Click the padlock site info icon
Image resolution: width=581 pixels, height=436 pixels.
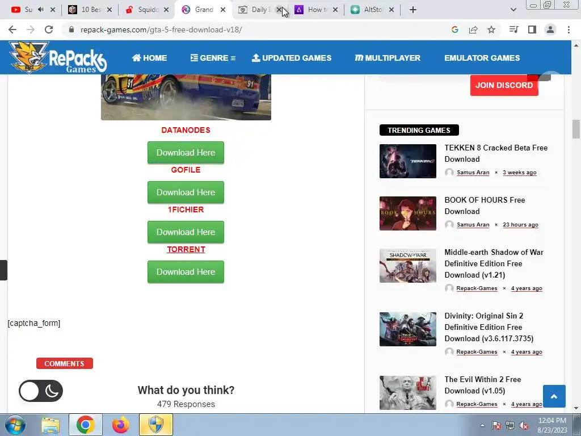click(x=71, y=30)
